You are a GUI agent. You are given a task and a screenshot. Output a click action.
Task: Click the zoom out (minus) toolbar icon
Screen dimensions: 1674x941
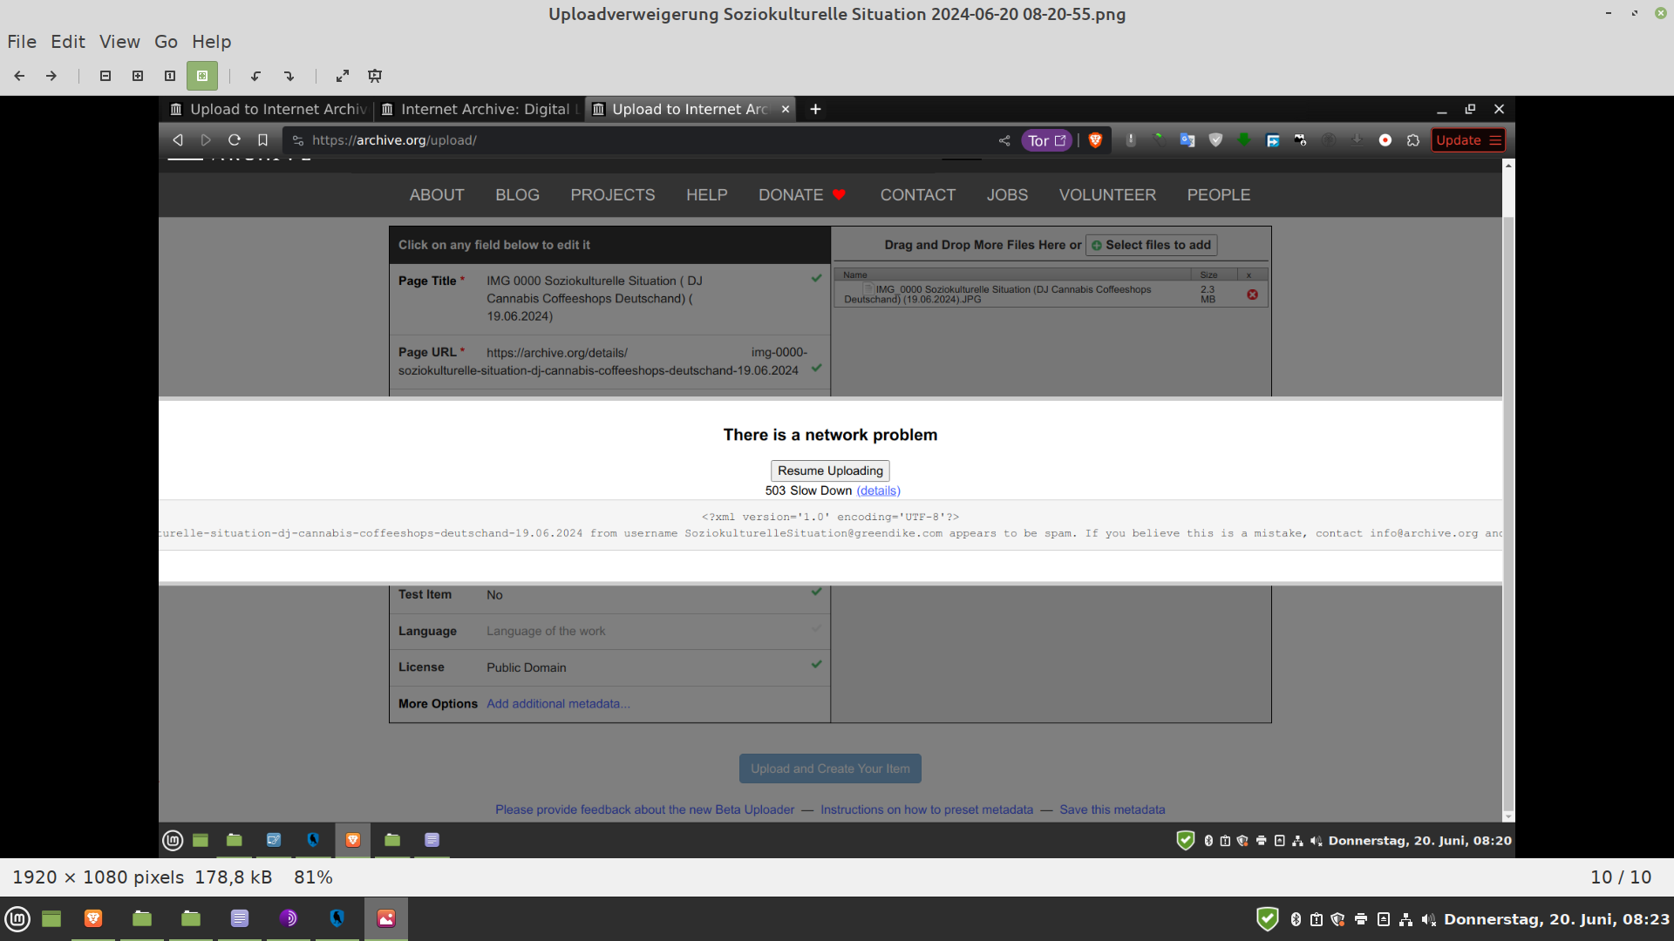[x=105, y=76]
